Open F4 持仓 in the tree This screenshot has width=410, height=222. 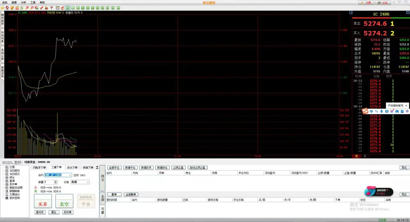10,177
